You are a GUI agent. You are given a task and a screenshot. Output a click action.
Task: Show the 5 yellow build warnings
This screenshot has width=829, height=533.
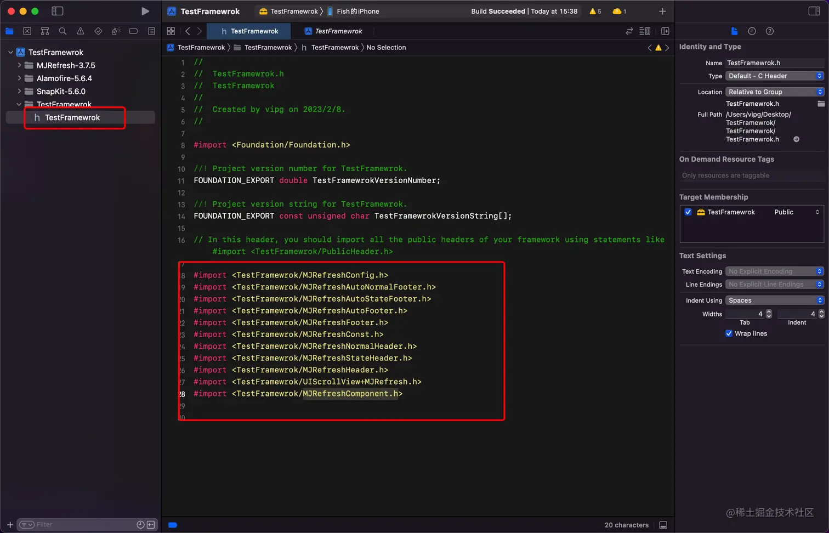(x=595, y=11)
